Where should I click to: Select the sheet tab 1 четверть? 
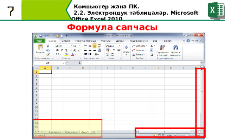click(54, 132)
